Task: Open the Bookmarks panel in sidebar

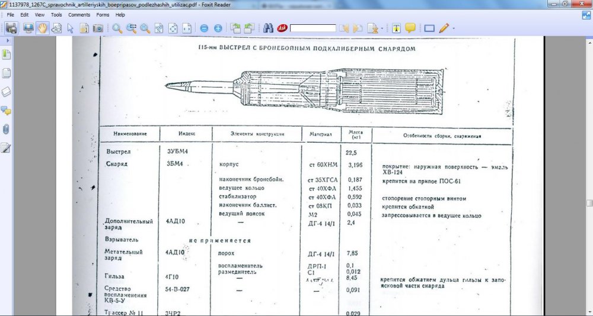Action: [x=7, y=54]
